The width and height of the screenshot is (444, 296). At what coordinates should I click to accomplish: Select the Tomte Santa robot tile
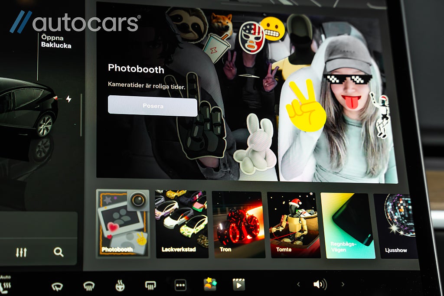coord(294,225)
